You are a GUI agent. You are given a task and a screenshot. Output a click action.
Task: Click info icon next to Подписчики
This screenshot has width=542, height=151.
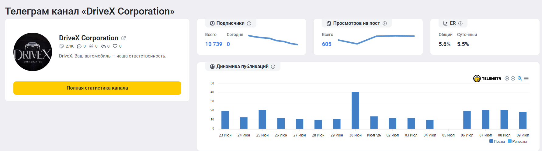point(249,23)
